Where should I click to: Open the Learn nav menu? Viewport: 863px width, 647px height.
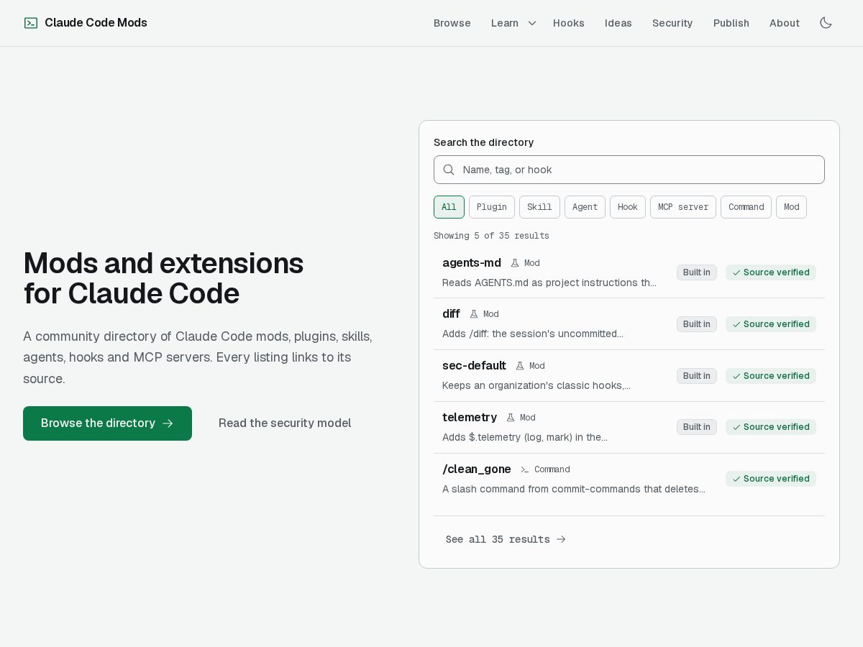(x=505, y=23)
